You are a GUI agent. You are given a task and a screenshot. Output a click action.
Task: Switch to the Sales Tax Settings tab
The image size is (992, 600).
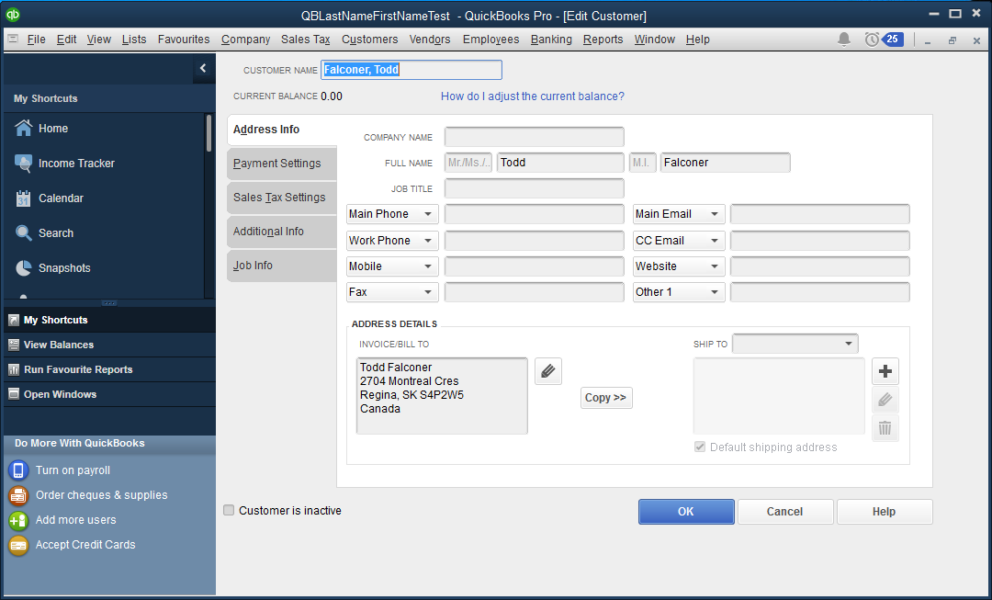282,198
